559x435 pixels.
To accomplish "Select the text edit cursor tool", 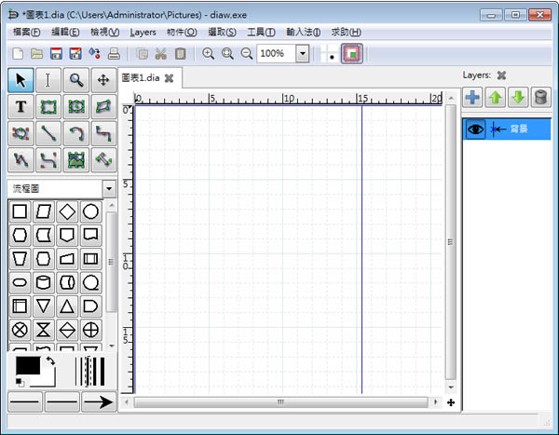I will coord(48,80).
